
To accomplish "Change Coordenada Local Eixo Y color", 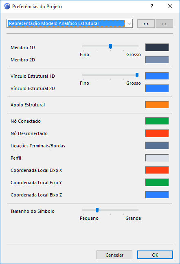I will (x=157, y=183).
